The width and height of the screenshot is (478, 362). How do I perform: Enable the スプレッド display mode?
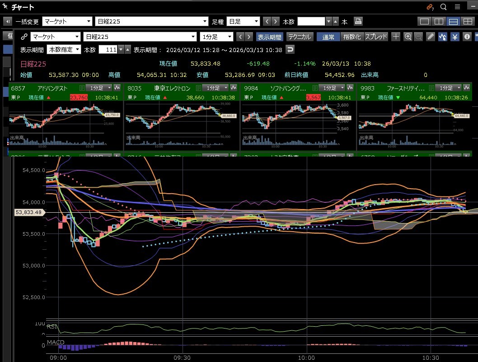pyautogui.click(x=376, y=37)
